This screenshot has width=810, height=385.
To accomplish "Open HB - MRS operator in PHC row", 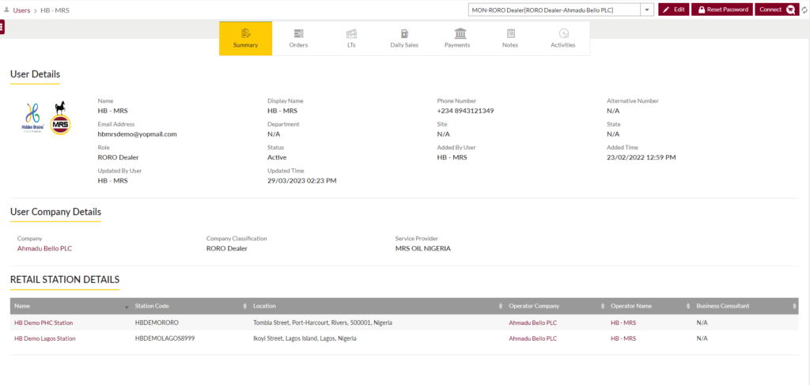I will (x=623, y=323).
